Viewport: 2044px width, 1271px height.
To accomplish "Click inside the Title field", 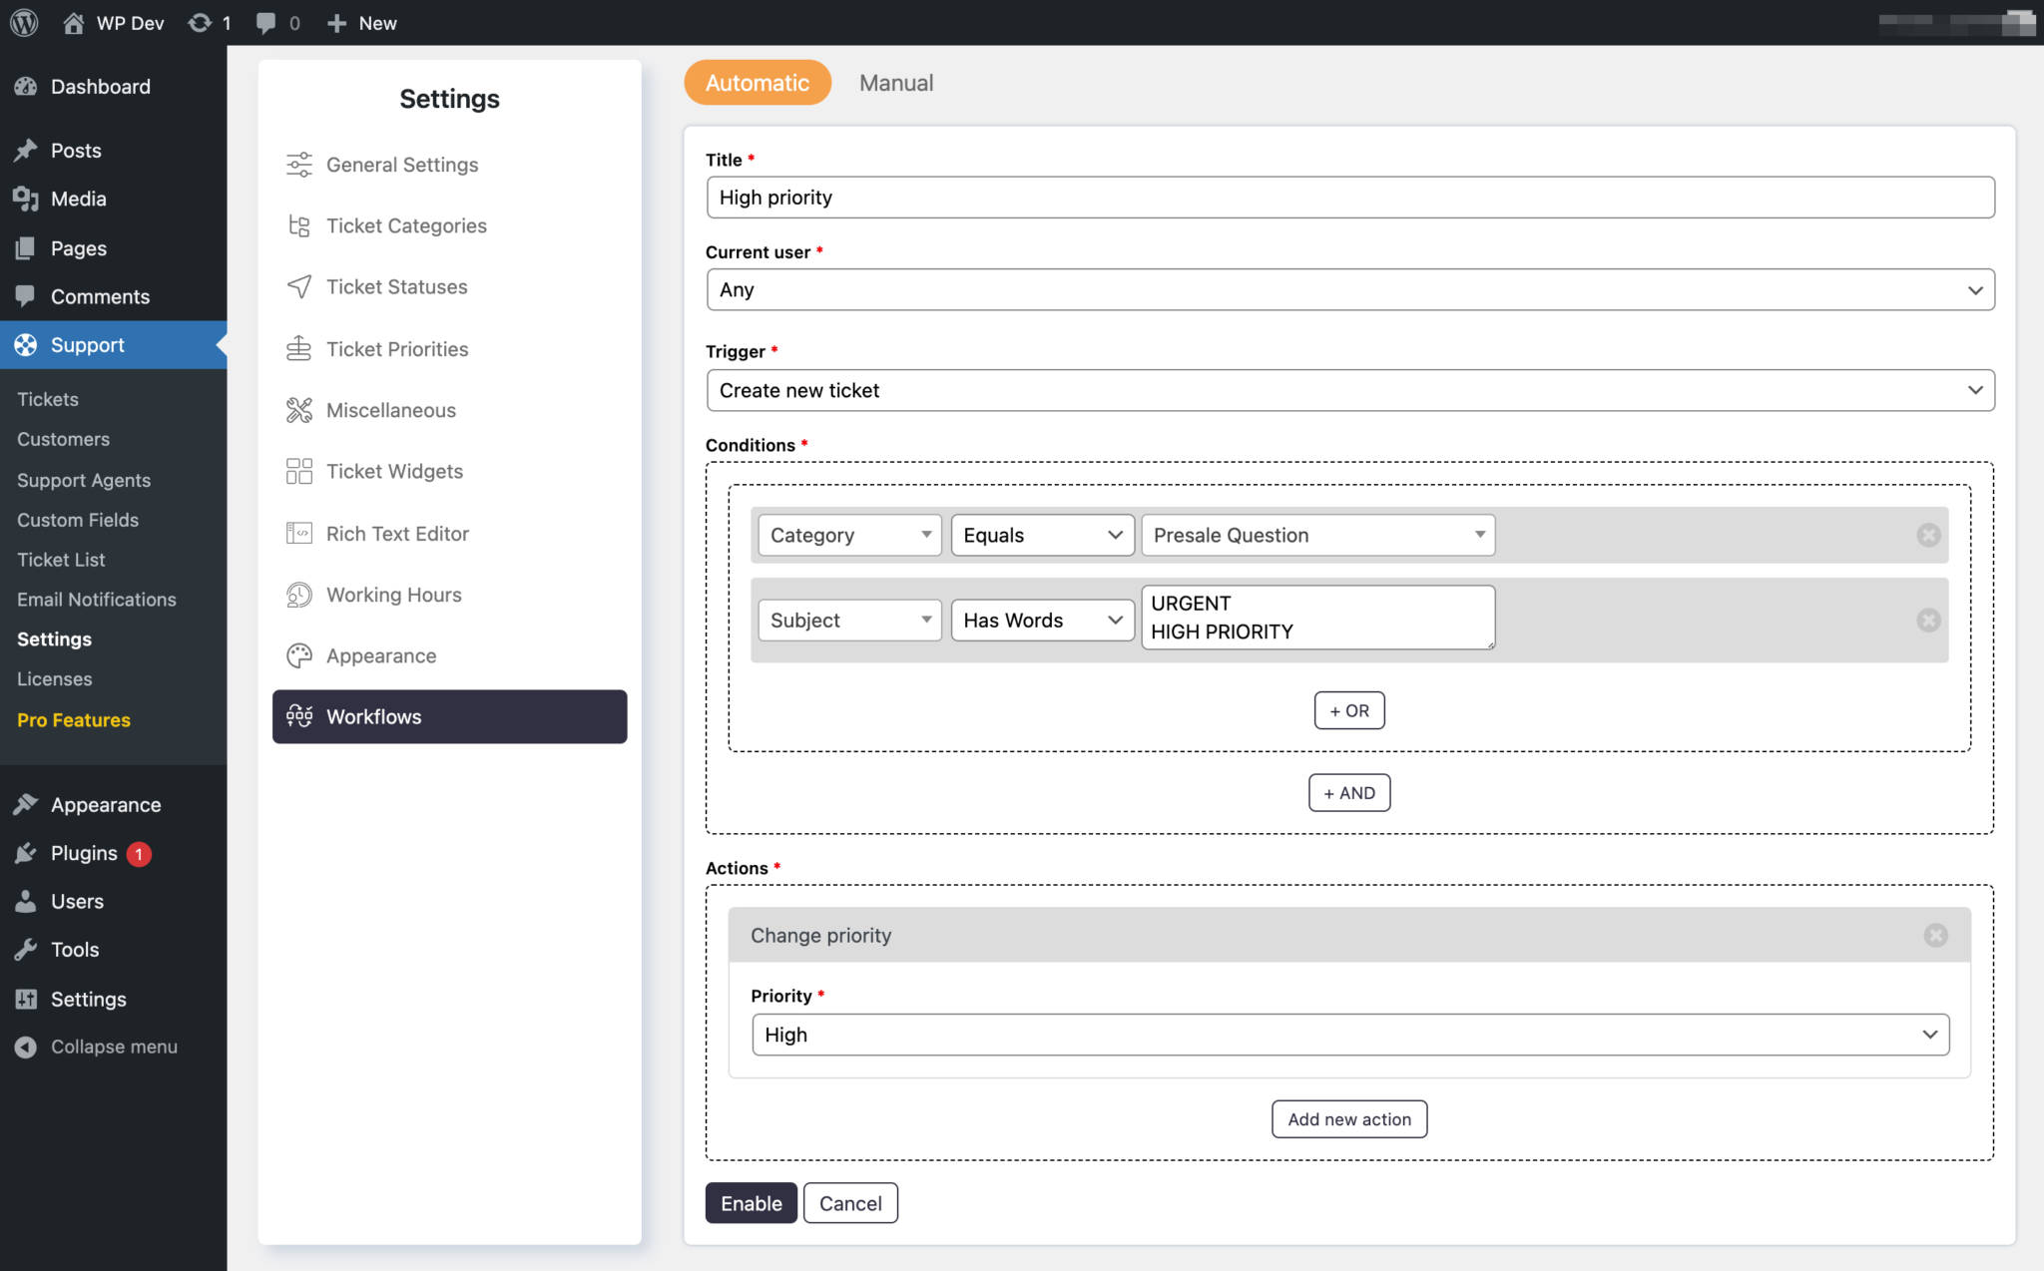I will (1349, 198).
